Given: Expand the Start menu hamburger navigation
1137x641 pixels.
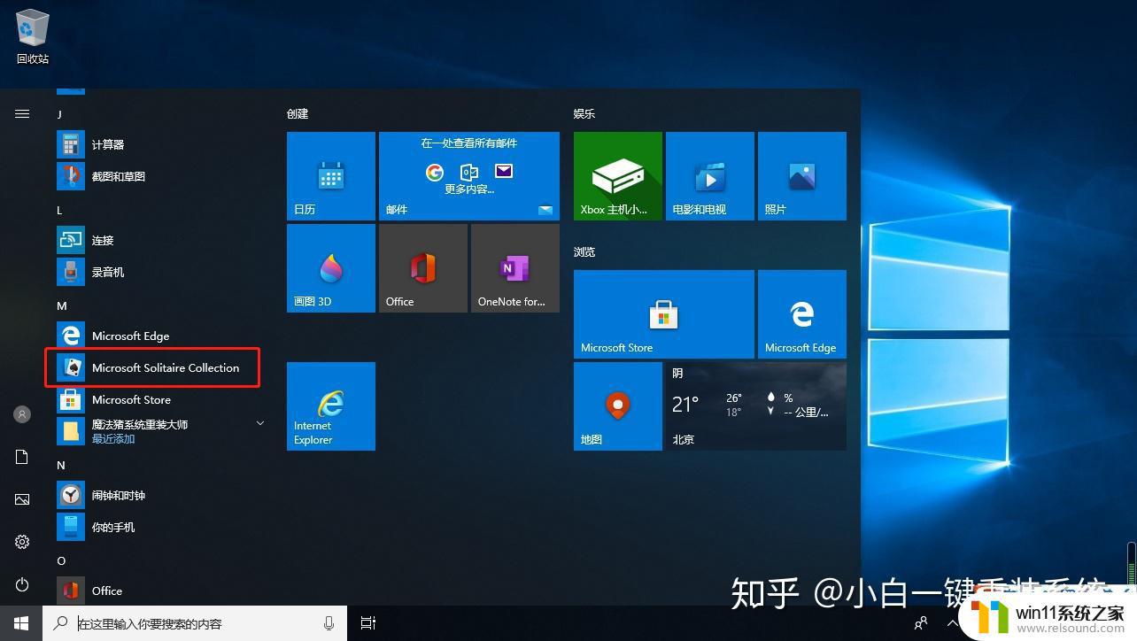Looking at the screenshot, I should (x=22, y=113).
